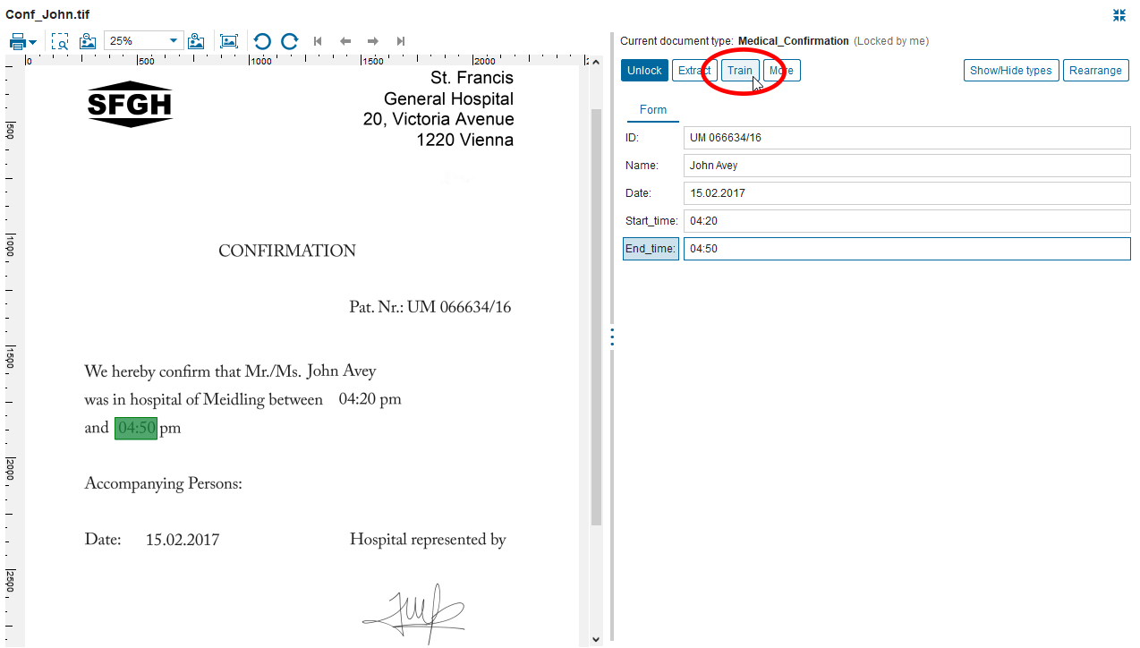Click the End_time field showing 04:50
Screen dimensions: 1140x648
coord(906,249)
